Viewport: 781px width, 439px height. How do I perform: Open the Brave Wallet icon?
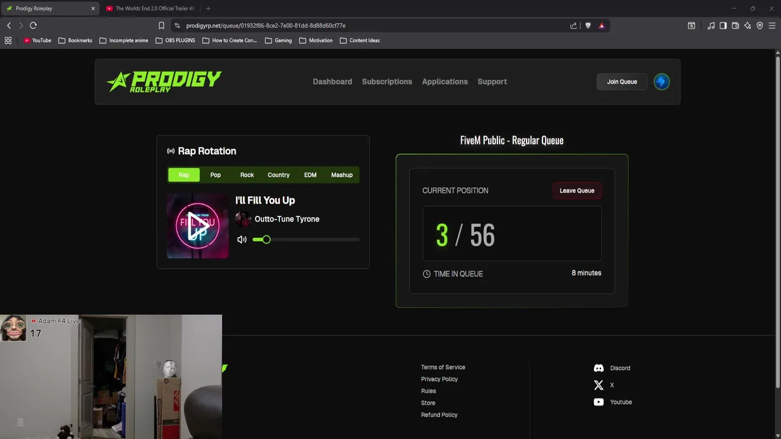pos(735,26)
